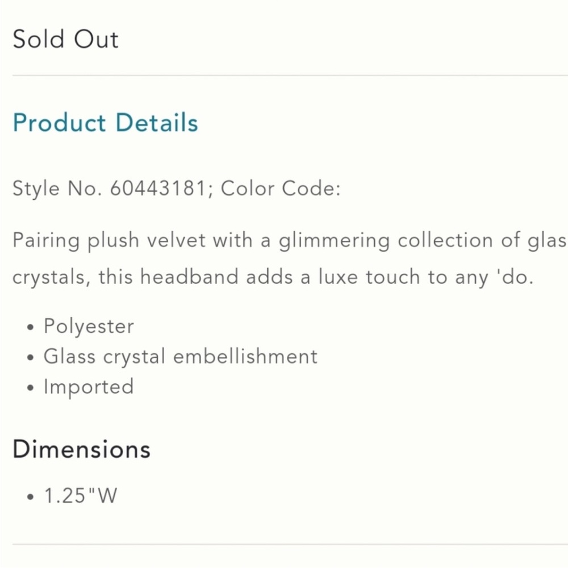Image resolution: width=568 pixels, height=568 pixels.
Task: Click the Dimensions heading
Action: tap(81, 449)
